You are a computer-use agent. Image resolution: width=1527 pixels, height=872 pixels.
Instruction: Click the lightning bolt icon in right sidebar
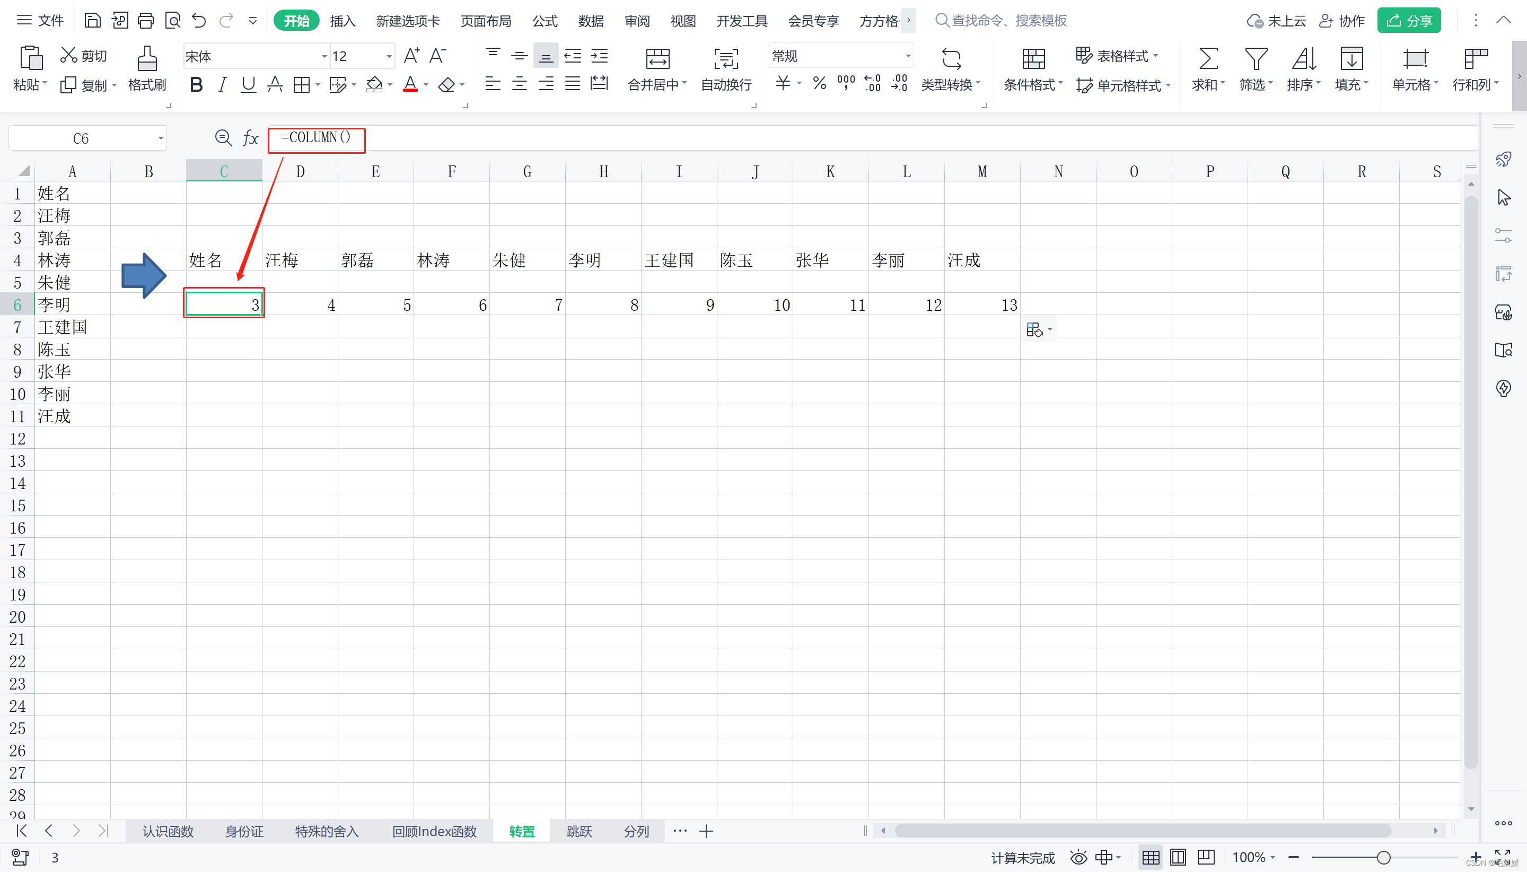(1503, 388)
